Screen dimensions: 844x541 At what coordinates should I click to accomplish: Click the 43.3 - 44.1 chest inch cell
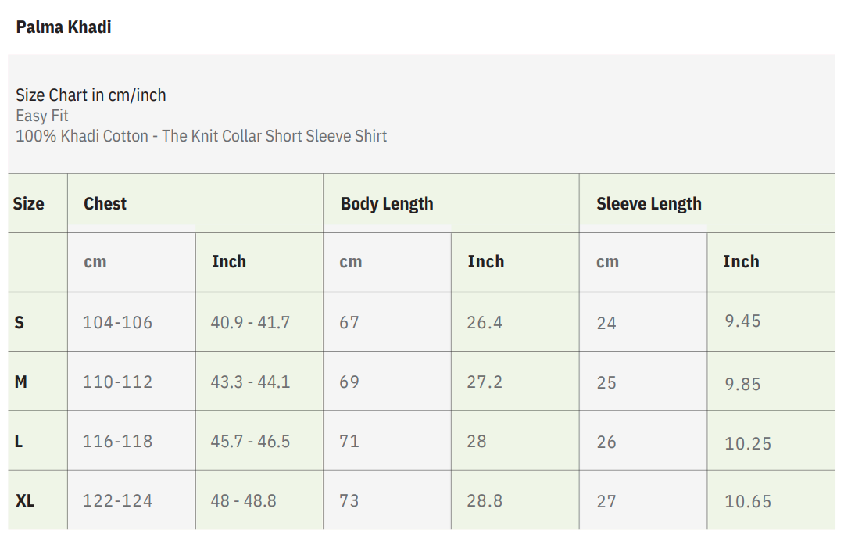[250, 382]
